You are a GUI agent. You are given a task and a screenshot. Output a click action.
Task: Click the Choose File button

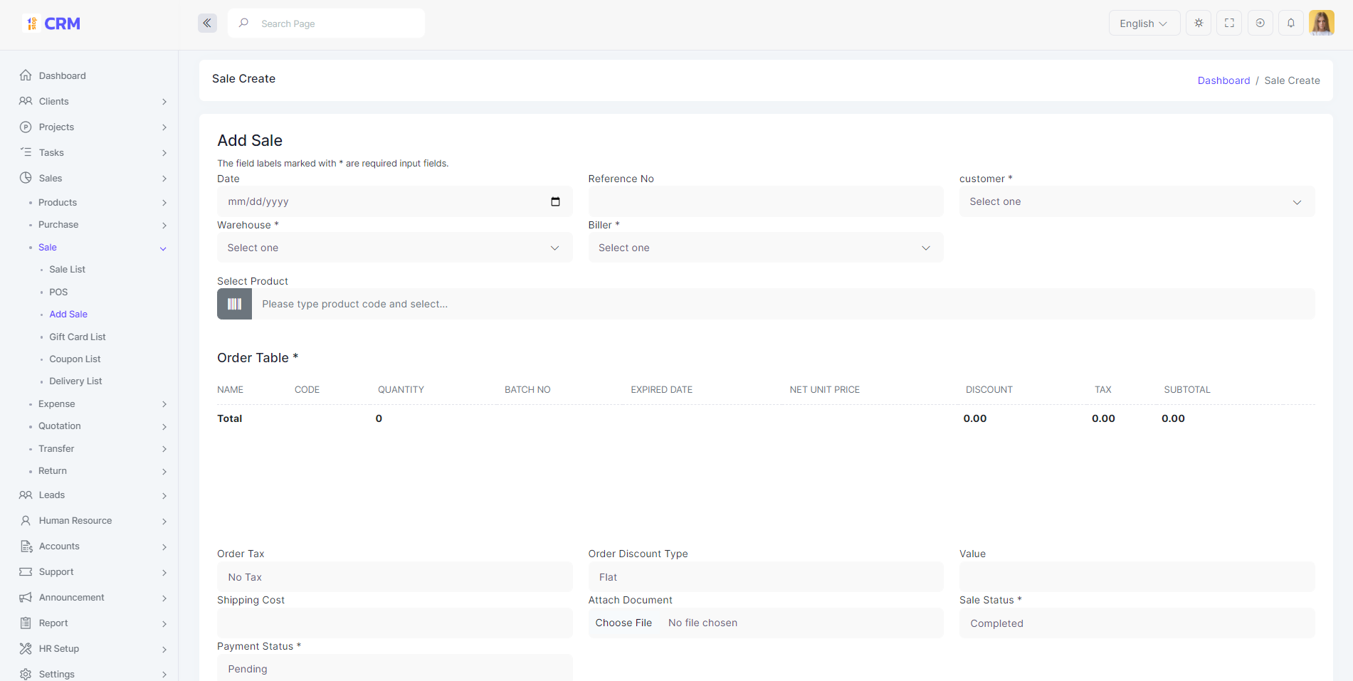click(623, 623)
